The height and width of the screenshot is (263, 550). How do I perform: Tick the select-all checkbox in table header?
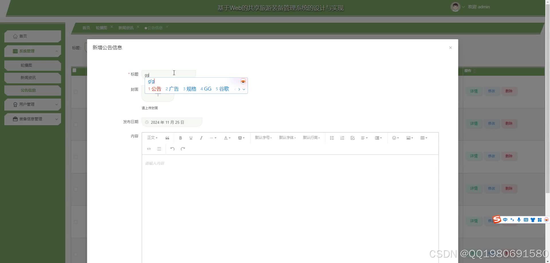pyautogui.click(x=74, y=70)
